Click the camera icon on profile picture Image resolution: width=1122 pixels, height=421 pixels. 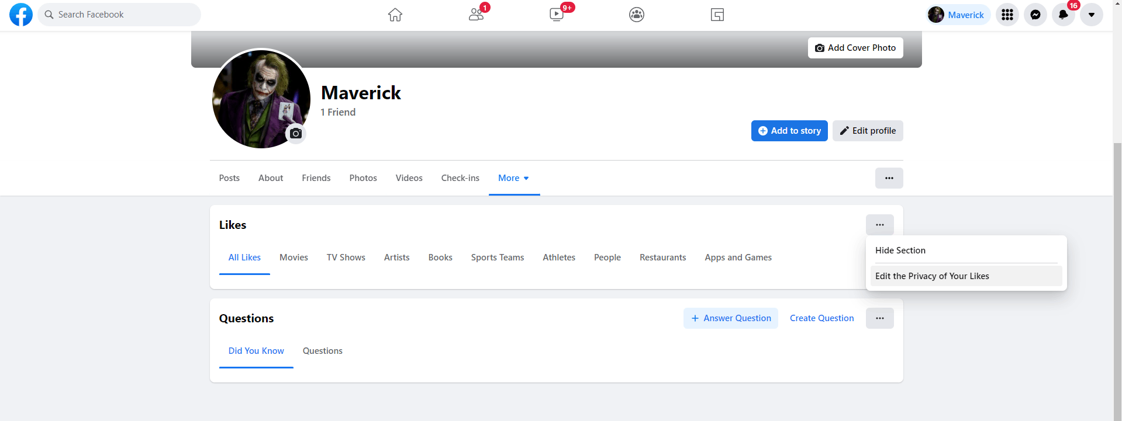pyautogui.click(x=296, y=134)
